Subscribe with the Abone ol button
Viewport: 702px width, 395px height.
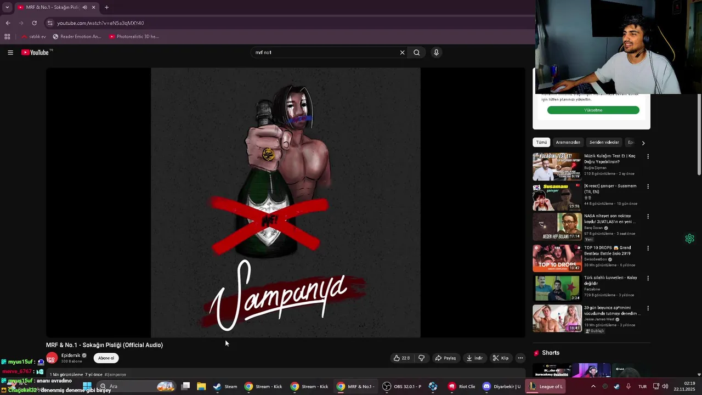(106, 358)
